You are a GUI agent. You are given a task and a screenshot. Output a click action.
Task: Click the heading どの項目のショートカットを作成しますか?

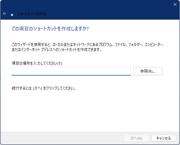pyautogui.click(x=50, y=29)
